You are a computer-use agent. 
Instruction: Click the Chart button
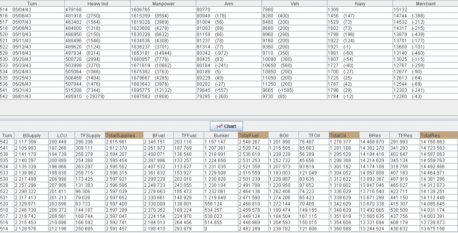226,126
